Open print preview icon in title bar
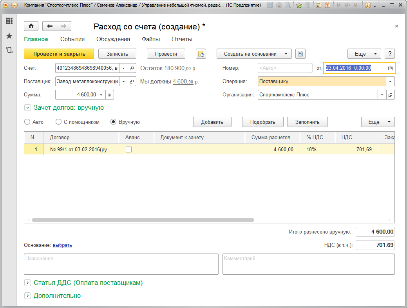Screen dimensions: 407x308 288,5
